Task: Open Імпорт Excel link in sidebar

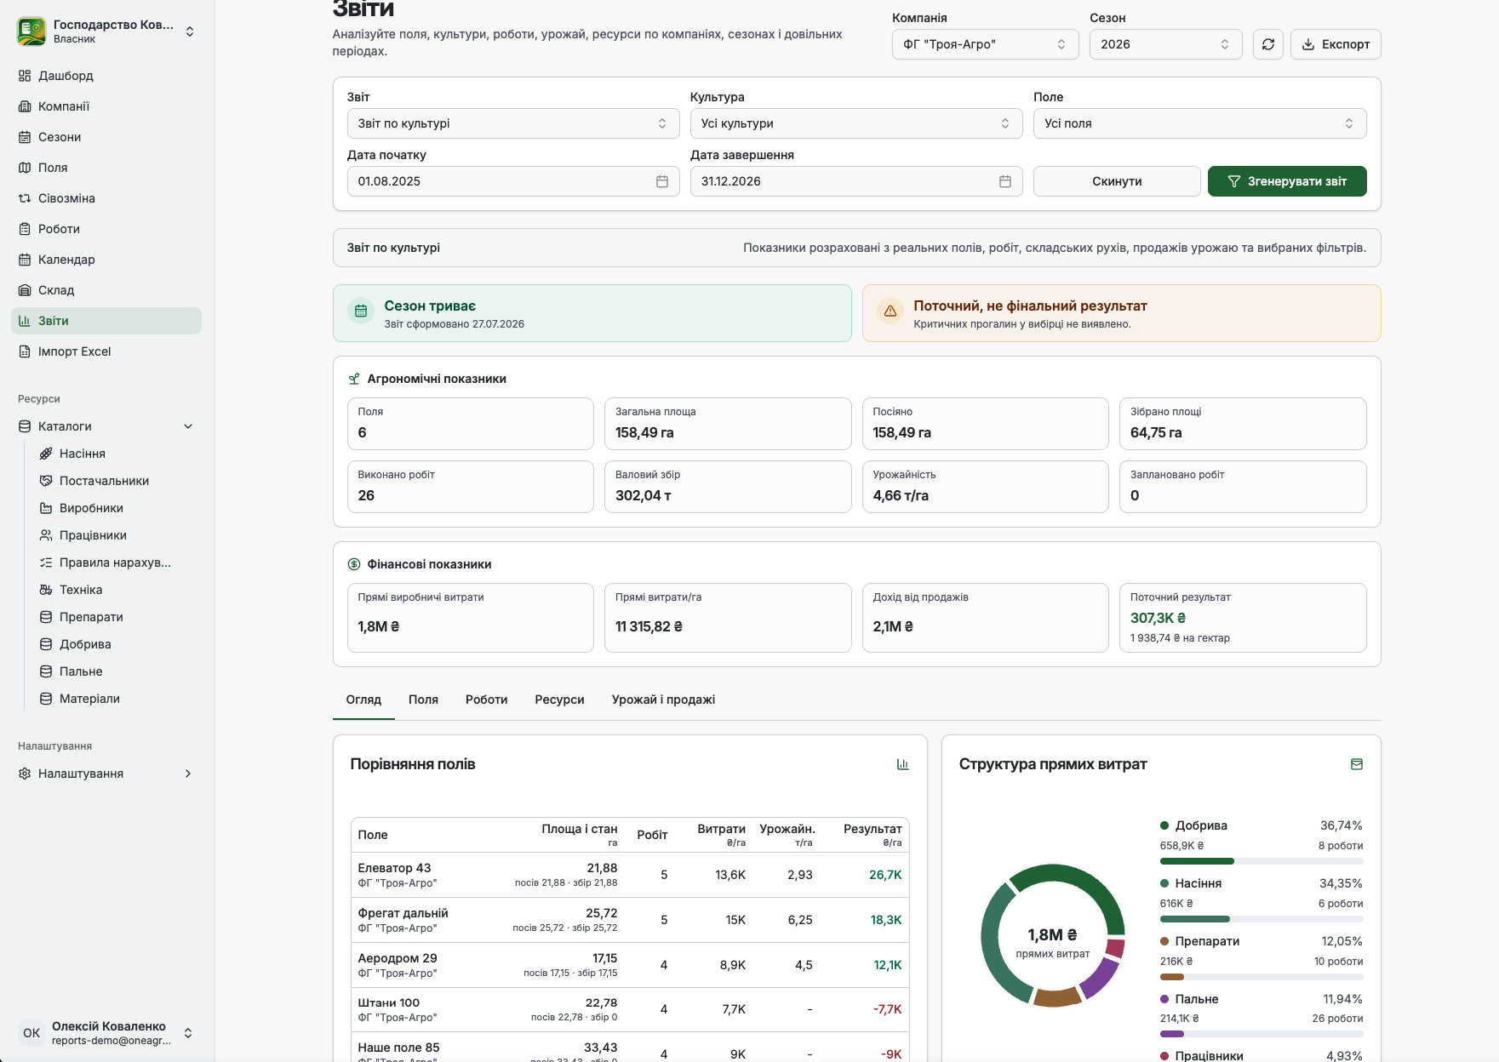Action: pos(106,351)
